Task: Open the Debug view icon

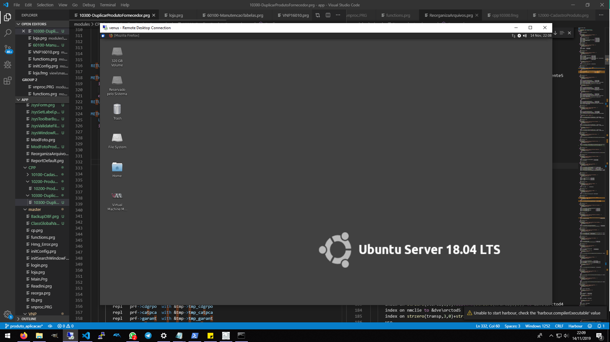Action: pos(8,65)
